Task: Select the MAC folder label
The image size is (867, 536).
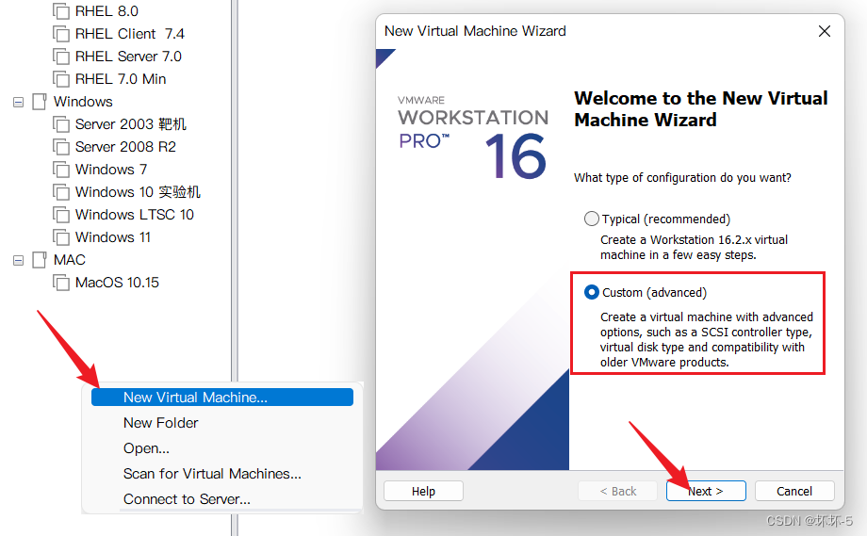Action: (x=70, y=260)
